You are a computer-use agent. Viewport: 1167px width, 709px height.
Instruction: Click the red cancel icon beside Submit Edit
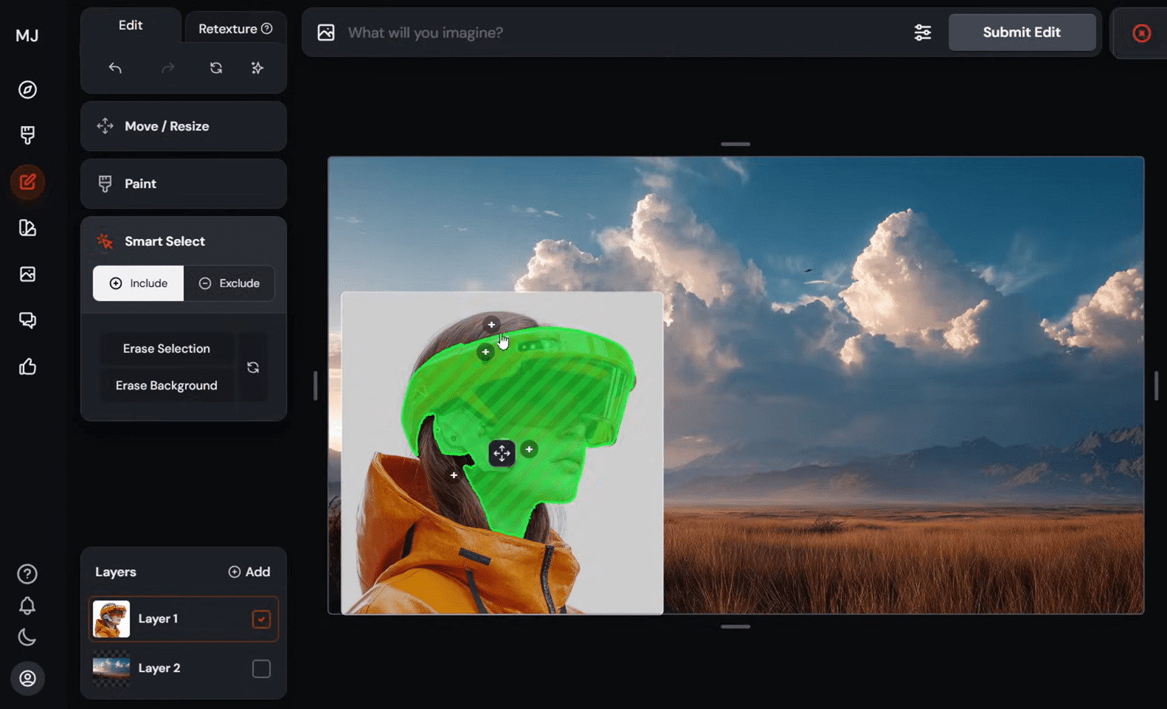[x=1141, y=33]
